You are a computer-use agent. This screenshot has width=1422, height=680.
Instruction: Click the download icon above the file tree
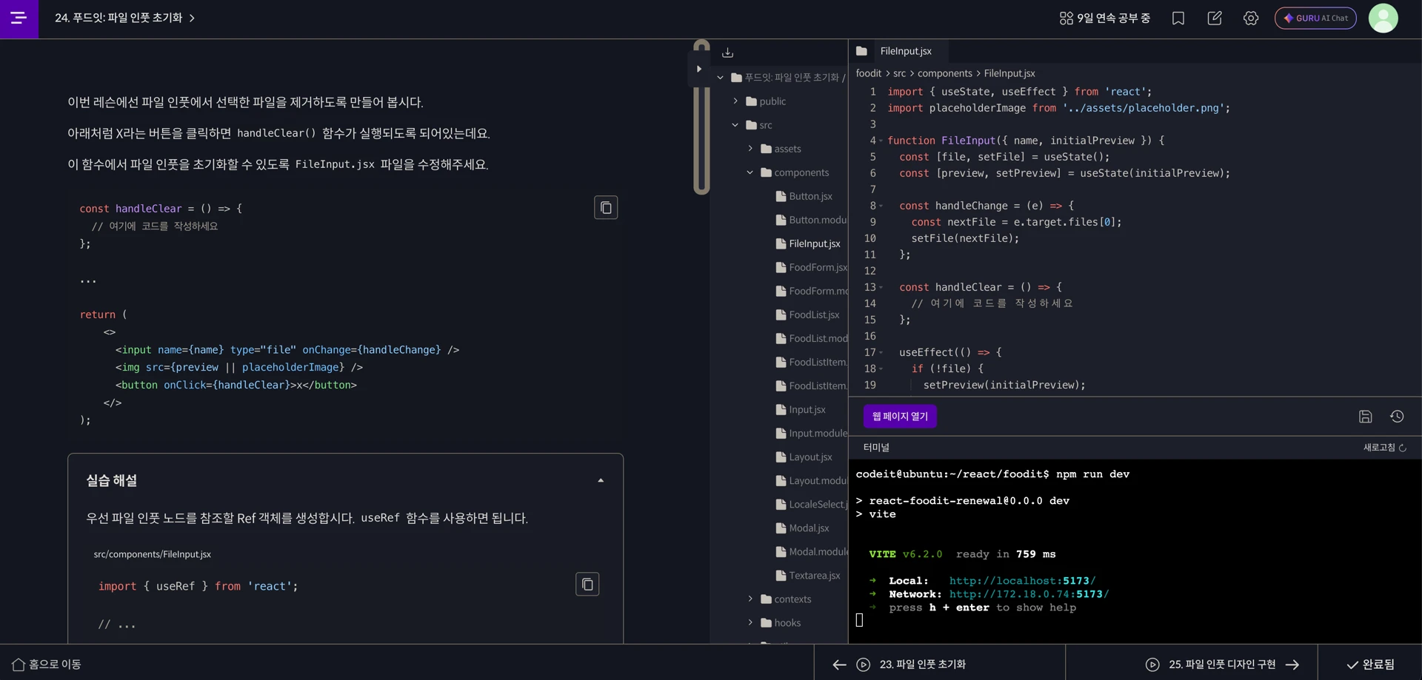[727, 53]
